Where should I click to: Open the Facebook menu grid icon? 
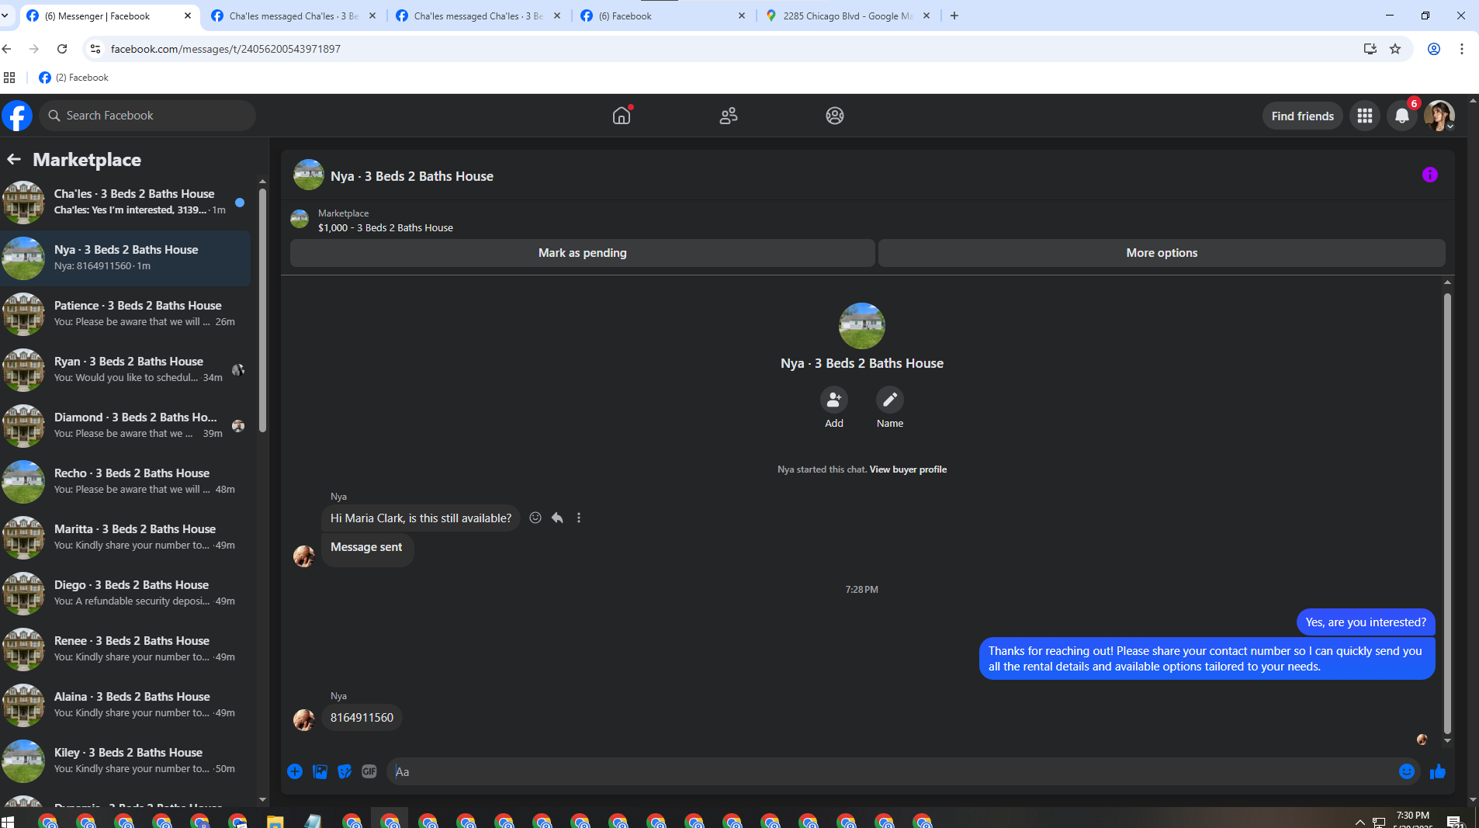(1365, 116)
